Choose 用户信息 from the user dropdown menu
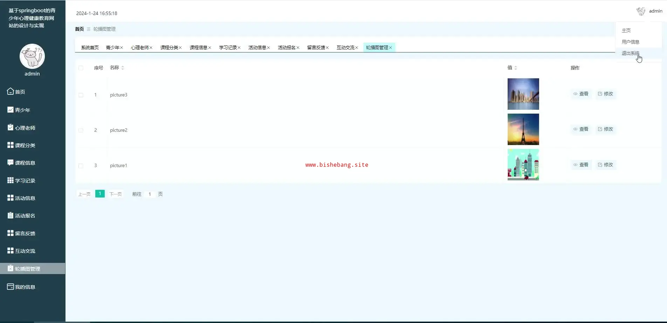The image size is (667, 323). click(x=630, y=42)
